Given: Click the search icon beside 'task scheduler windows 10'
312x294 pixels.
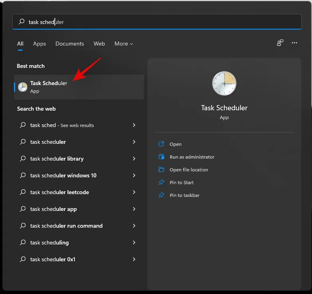Looking at the screenshot, I should point(23,175).
